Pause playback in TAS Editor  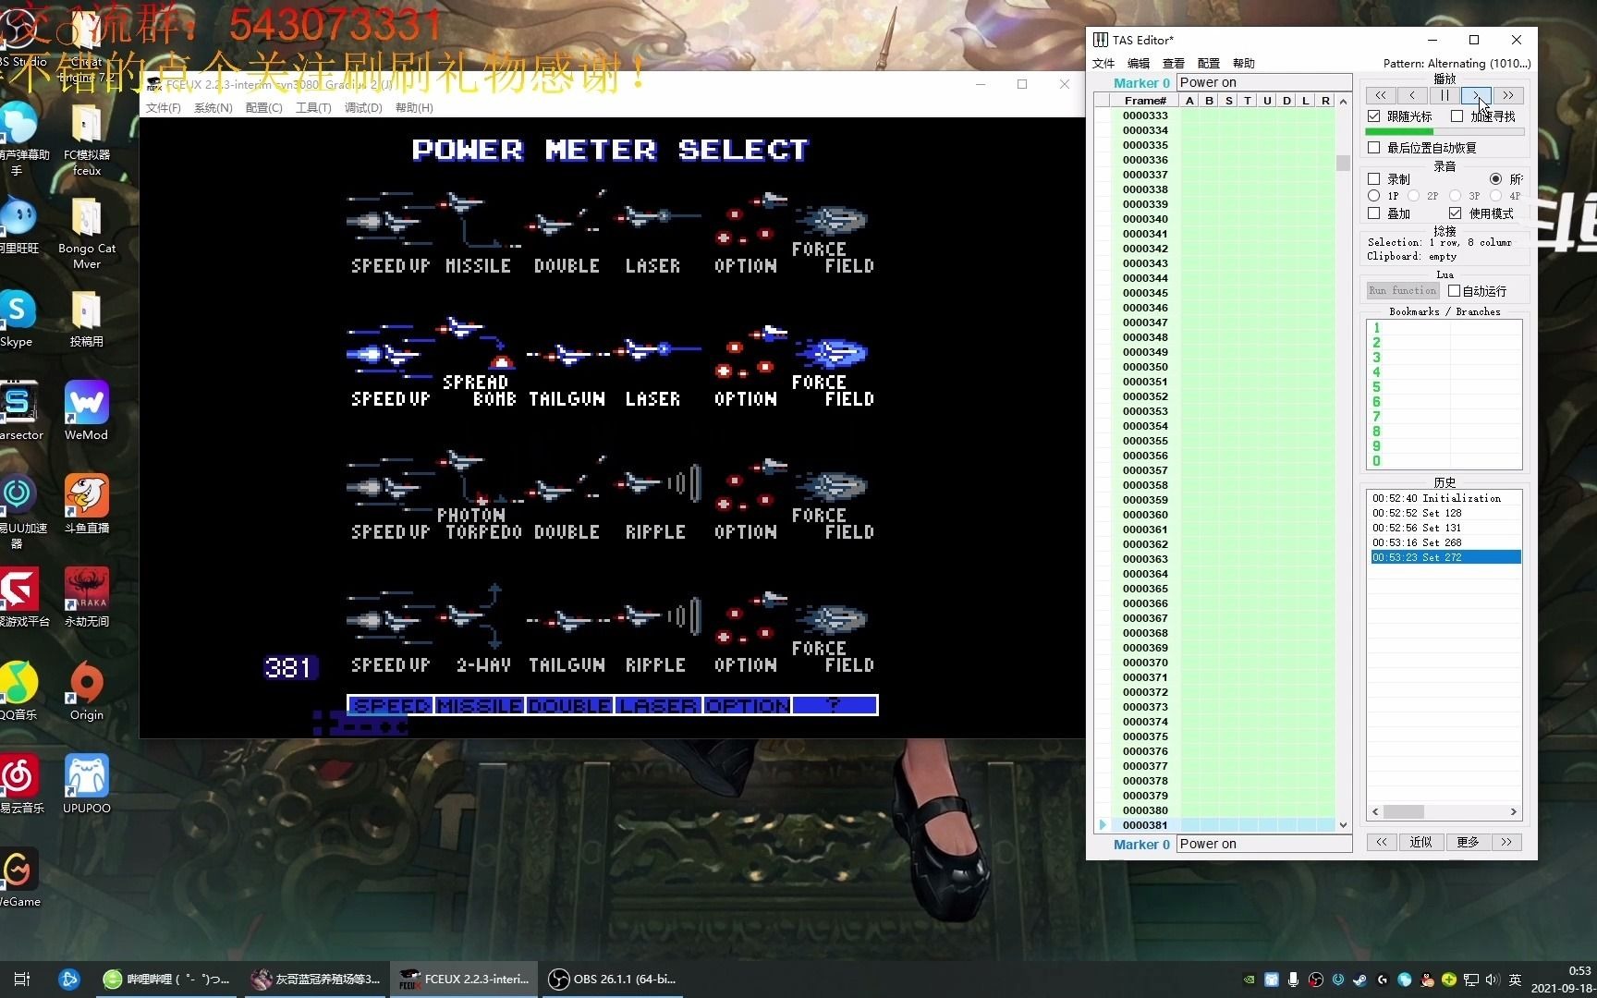click(1445, 95)
